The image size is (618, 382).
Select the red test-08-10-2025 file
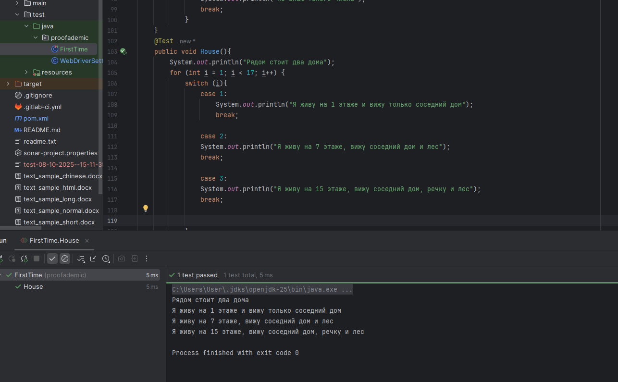click(x=63, y=164)
